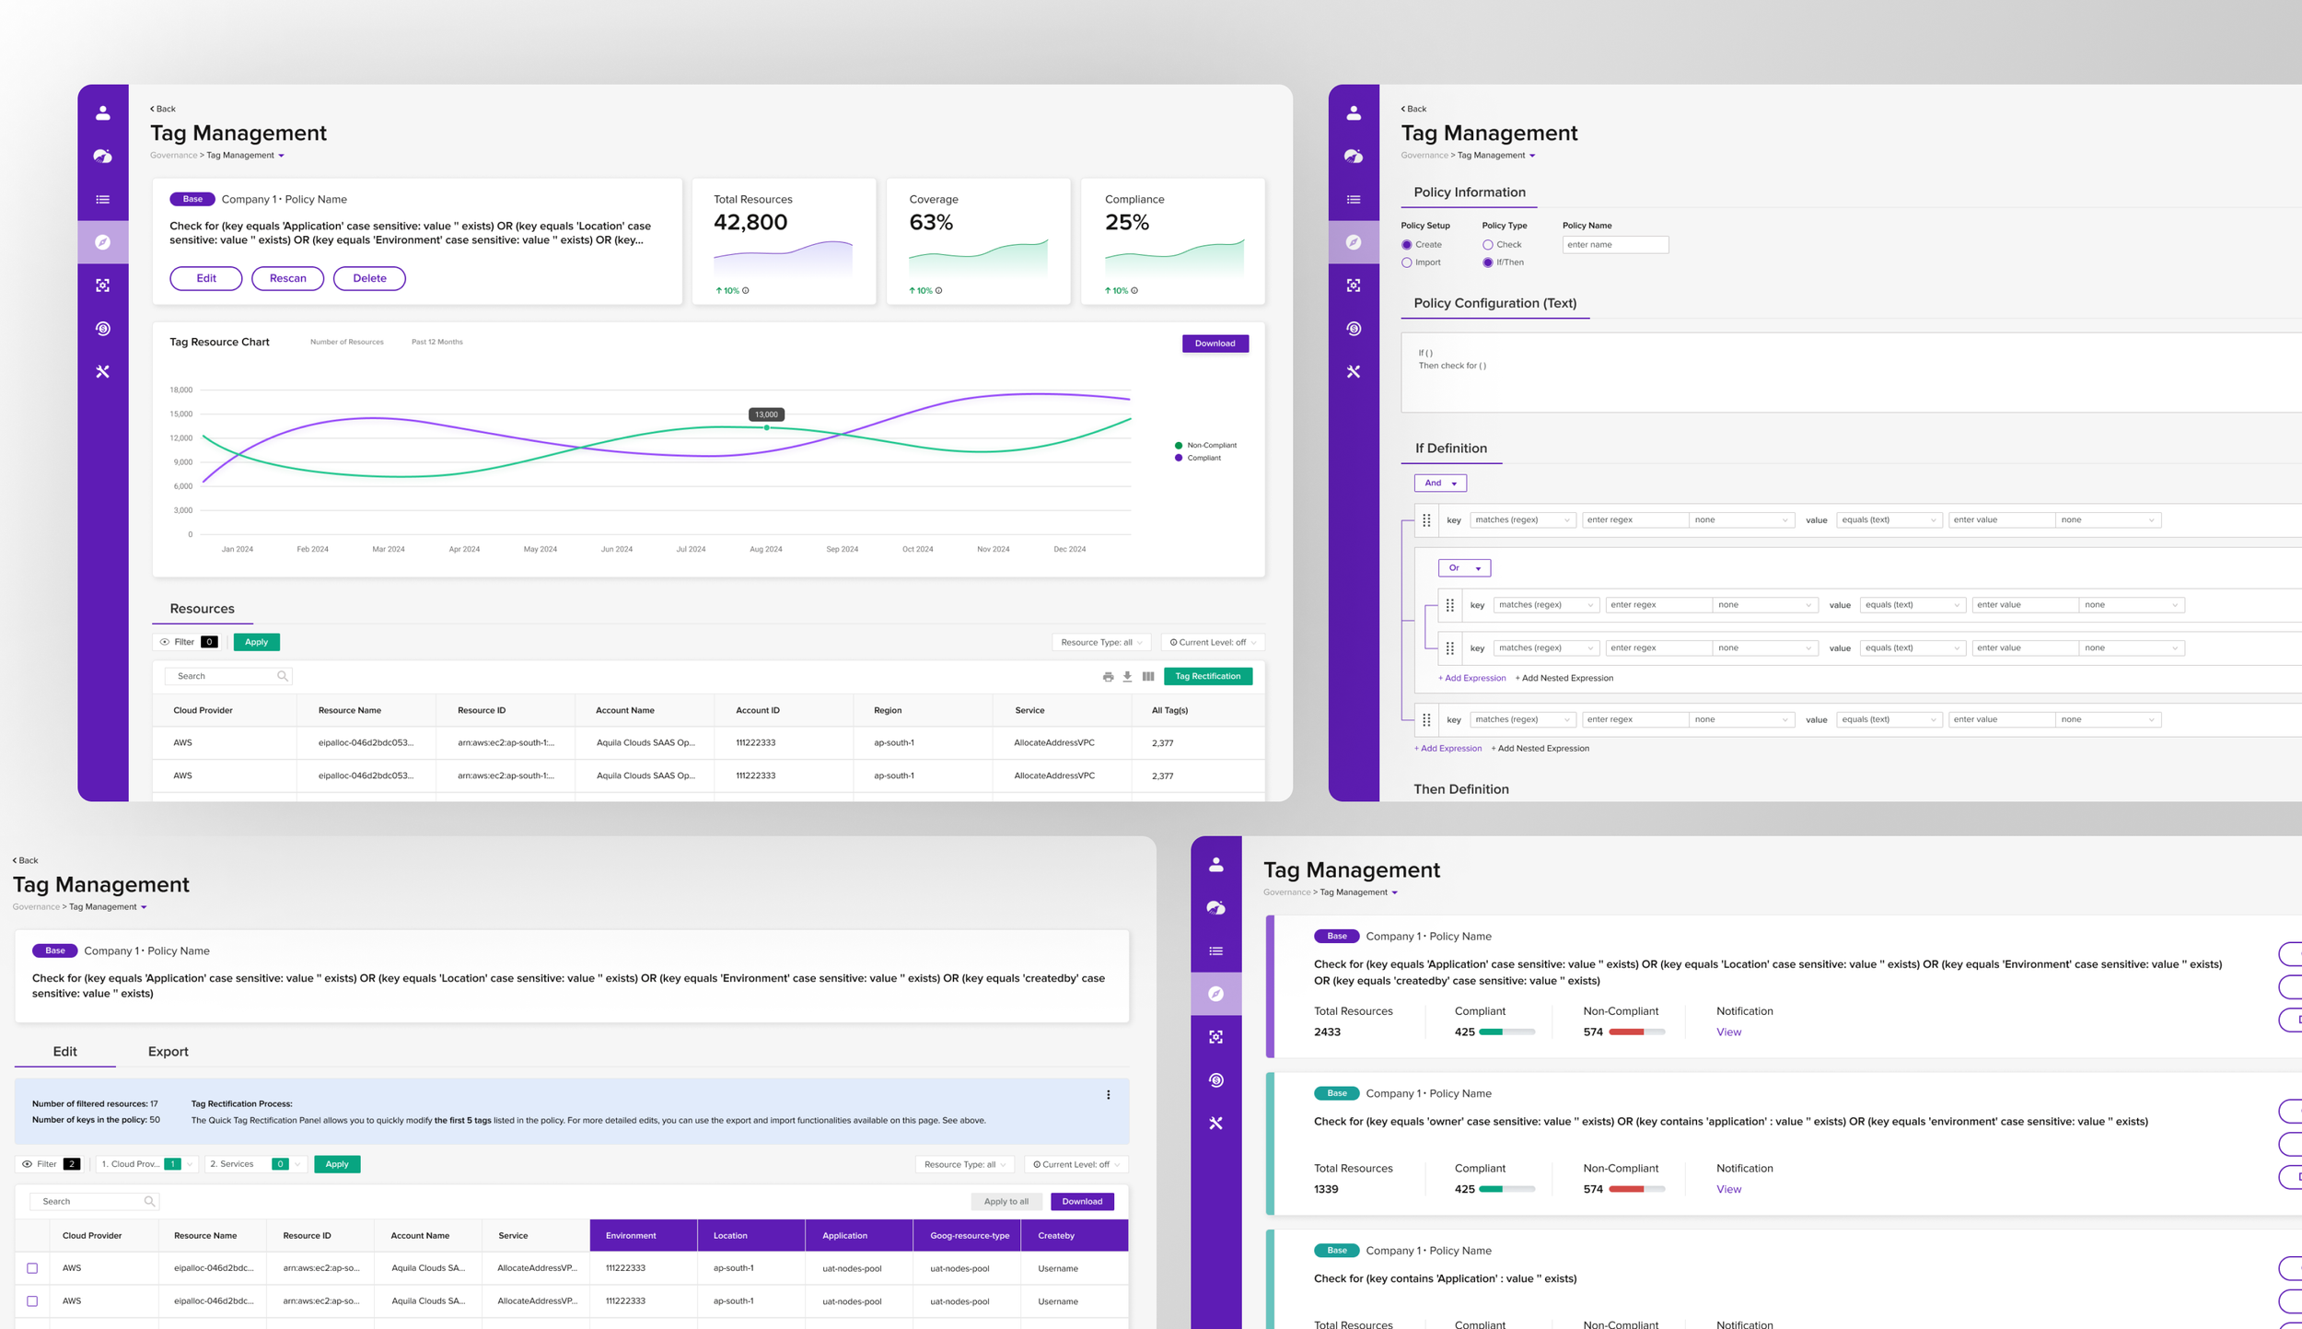Screen dimensions: 2302x1329
Task: Switch to the Export tab
Action: pos(168,1052)
